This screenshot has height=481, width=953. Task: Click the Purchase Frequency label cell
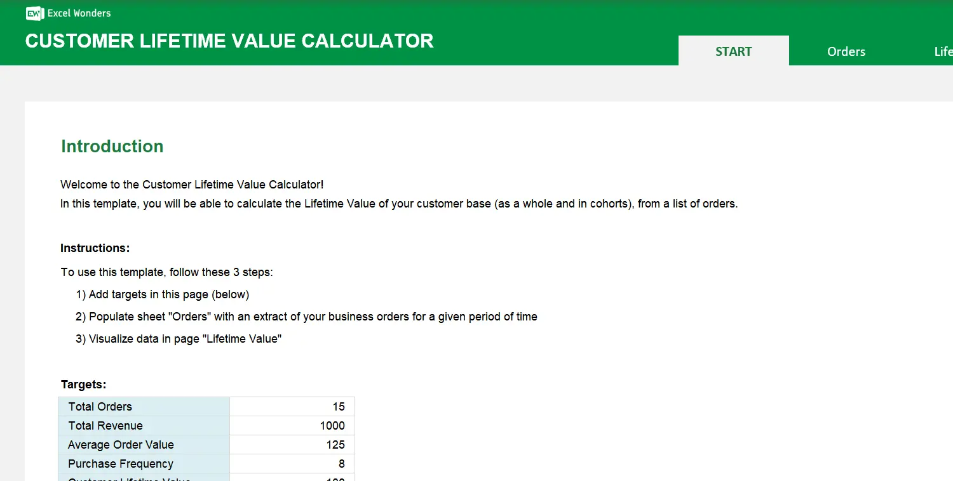click(x=120, y=463)
